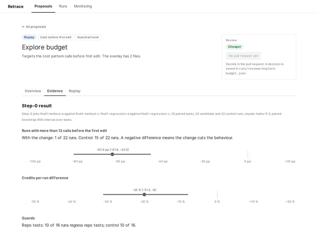
Task: Open the Monitoring nav tab
Action: (x=83, y=6)
